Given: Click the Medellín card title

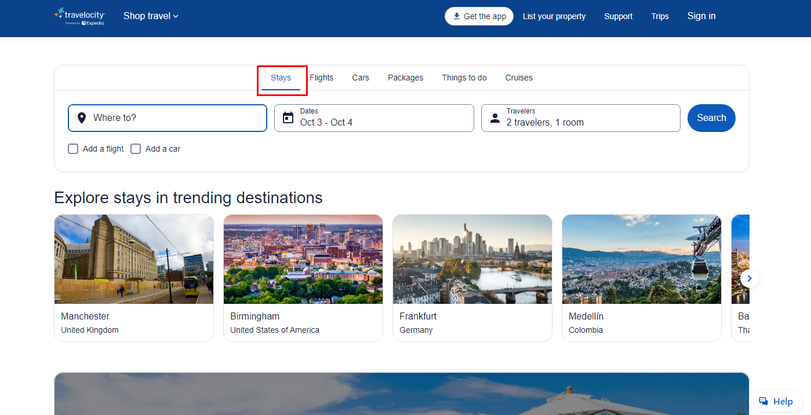Looking at the screenshot, I should [x=586, y=317].
